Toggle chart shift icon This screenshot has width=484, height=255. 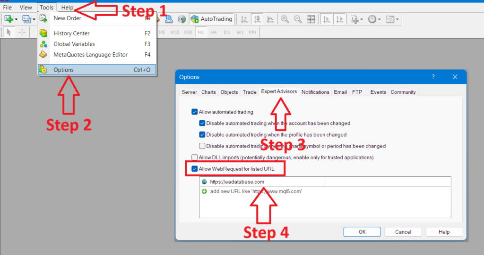[x=339, y=19]
